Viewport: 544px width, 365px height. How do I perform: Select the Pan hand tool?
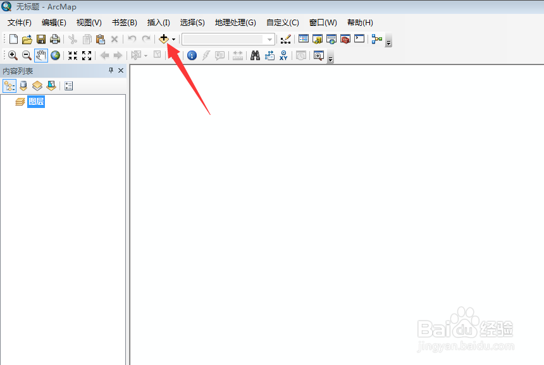point(41,56)
